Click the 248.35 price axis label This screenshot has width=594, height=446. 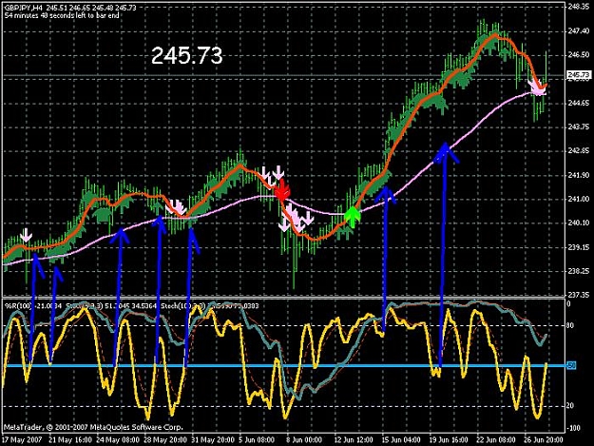point(579,7)
